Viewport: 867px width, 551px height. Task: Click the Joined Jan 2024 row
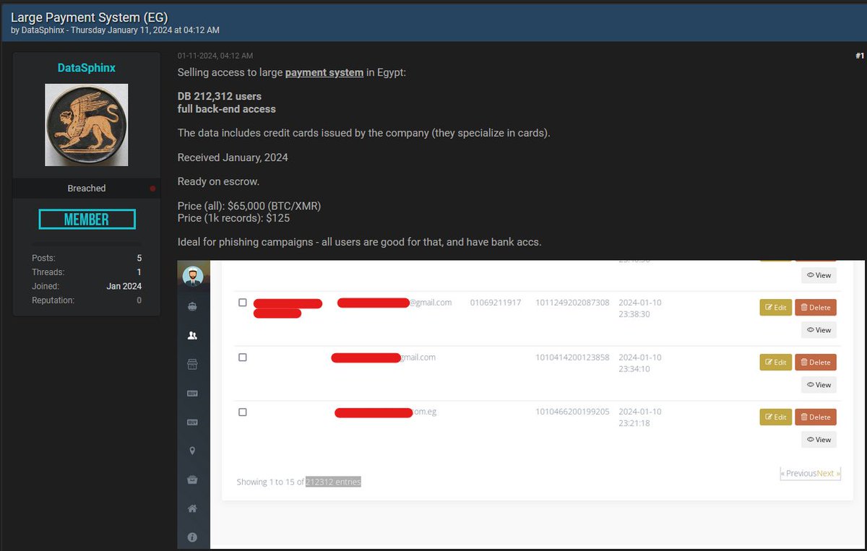point(87,286)
